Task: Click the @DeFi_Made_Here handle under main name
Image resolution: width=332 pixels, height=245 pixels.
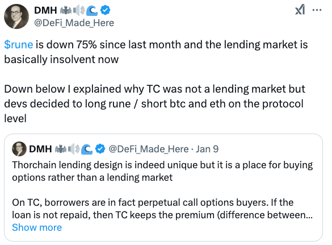Action: coord(74,23)
